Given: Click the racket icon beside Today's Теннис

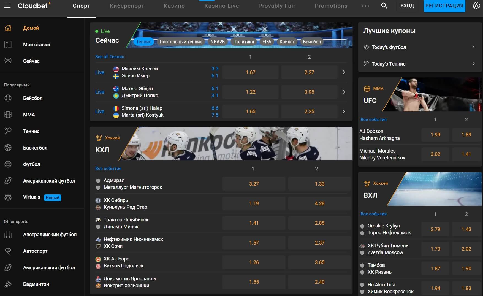Looking at the screenshot, I should 366,64.
